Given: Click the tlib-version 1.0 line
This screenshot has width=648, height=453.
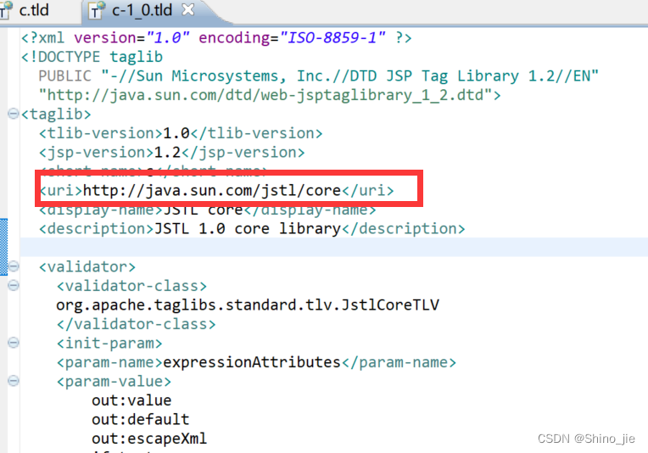Looking at the screenshot, I should (x=181, y=133).
